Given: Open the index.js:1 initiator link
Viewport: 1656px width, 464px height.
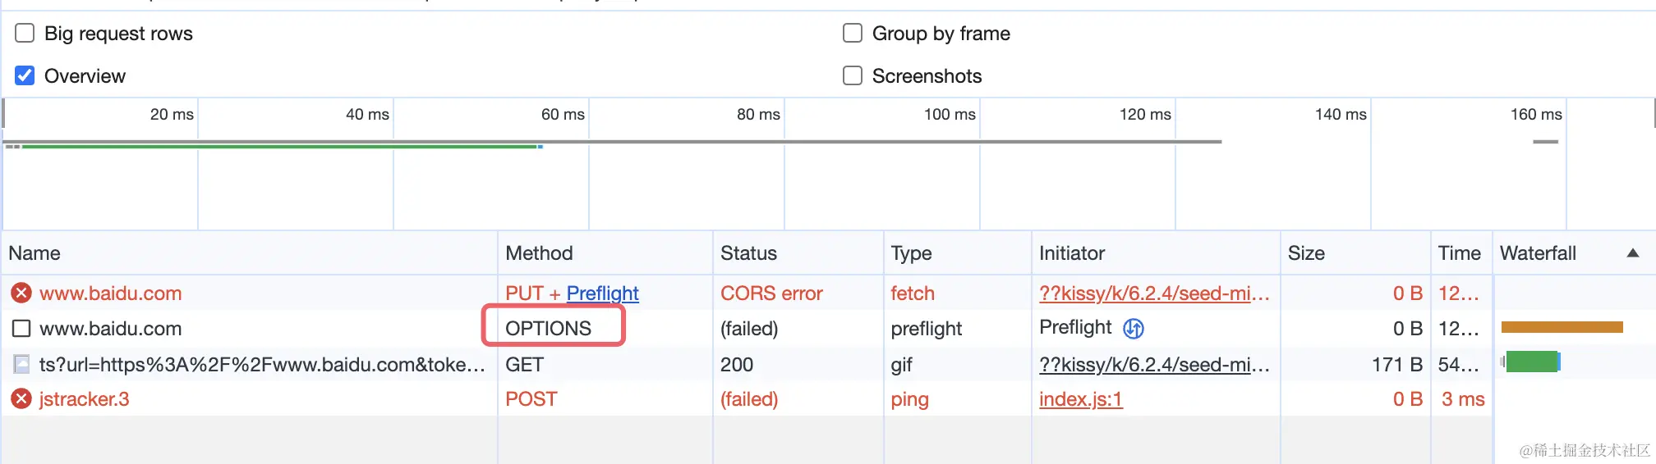Looking at the screenshot, I should pyautogui.click(x=1080, y=399).
